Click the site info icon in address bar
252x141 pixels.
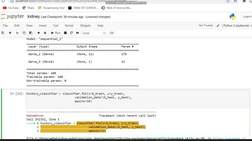(12, 1)
